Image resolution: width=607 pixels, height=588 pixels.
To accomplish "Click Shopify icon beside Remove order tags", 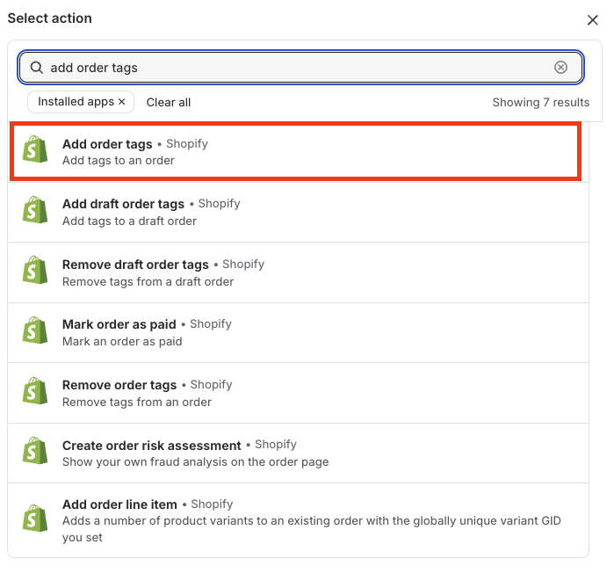I will tap(35, 391).
